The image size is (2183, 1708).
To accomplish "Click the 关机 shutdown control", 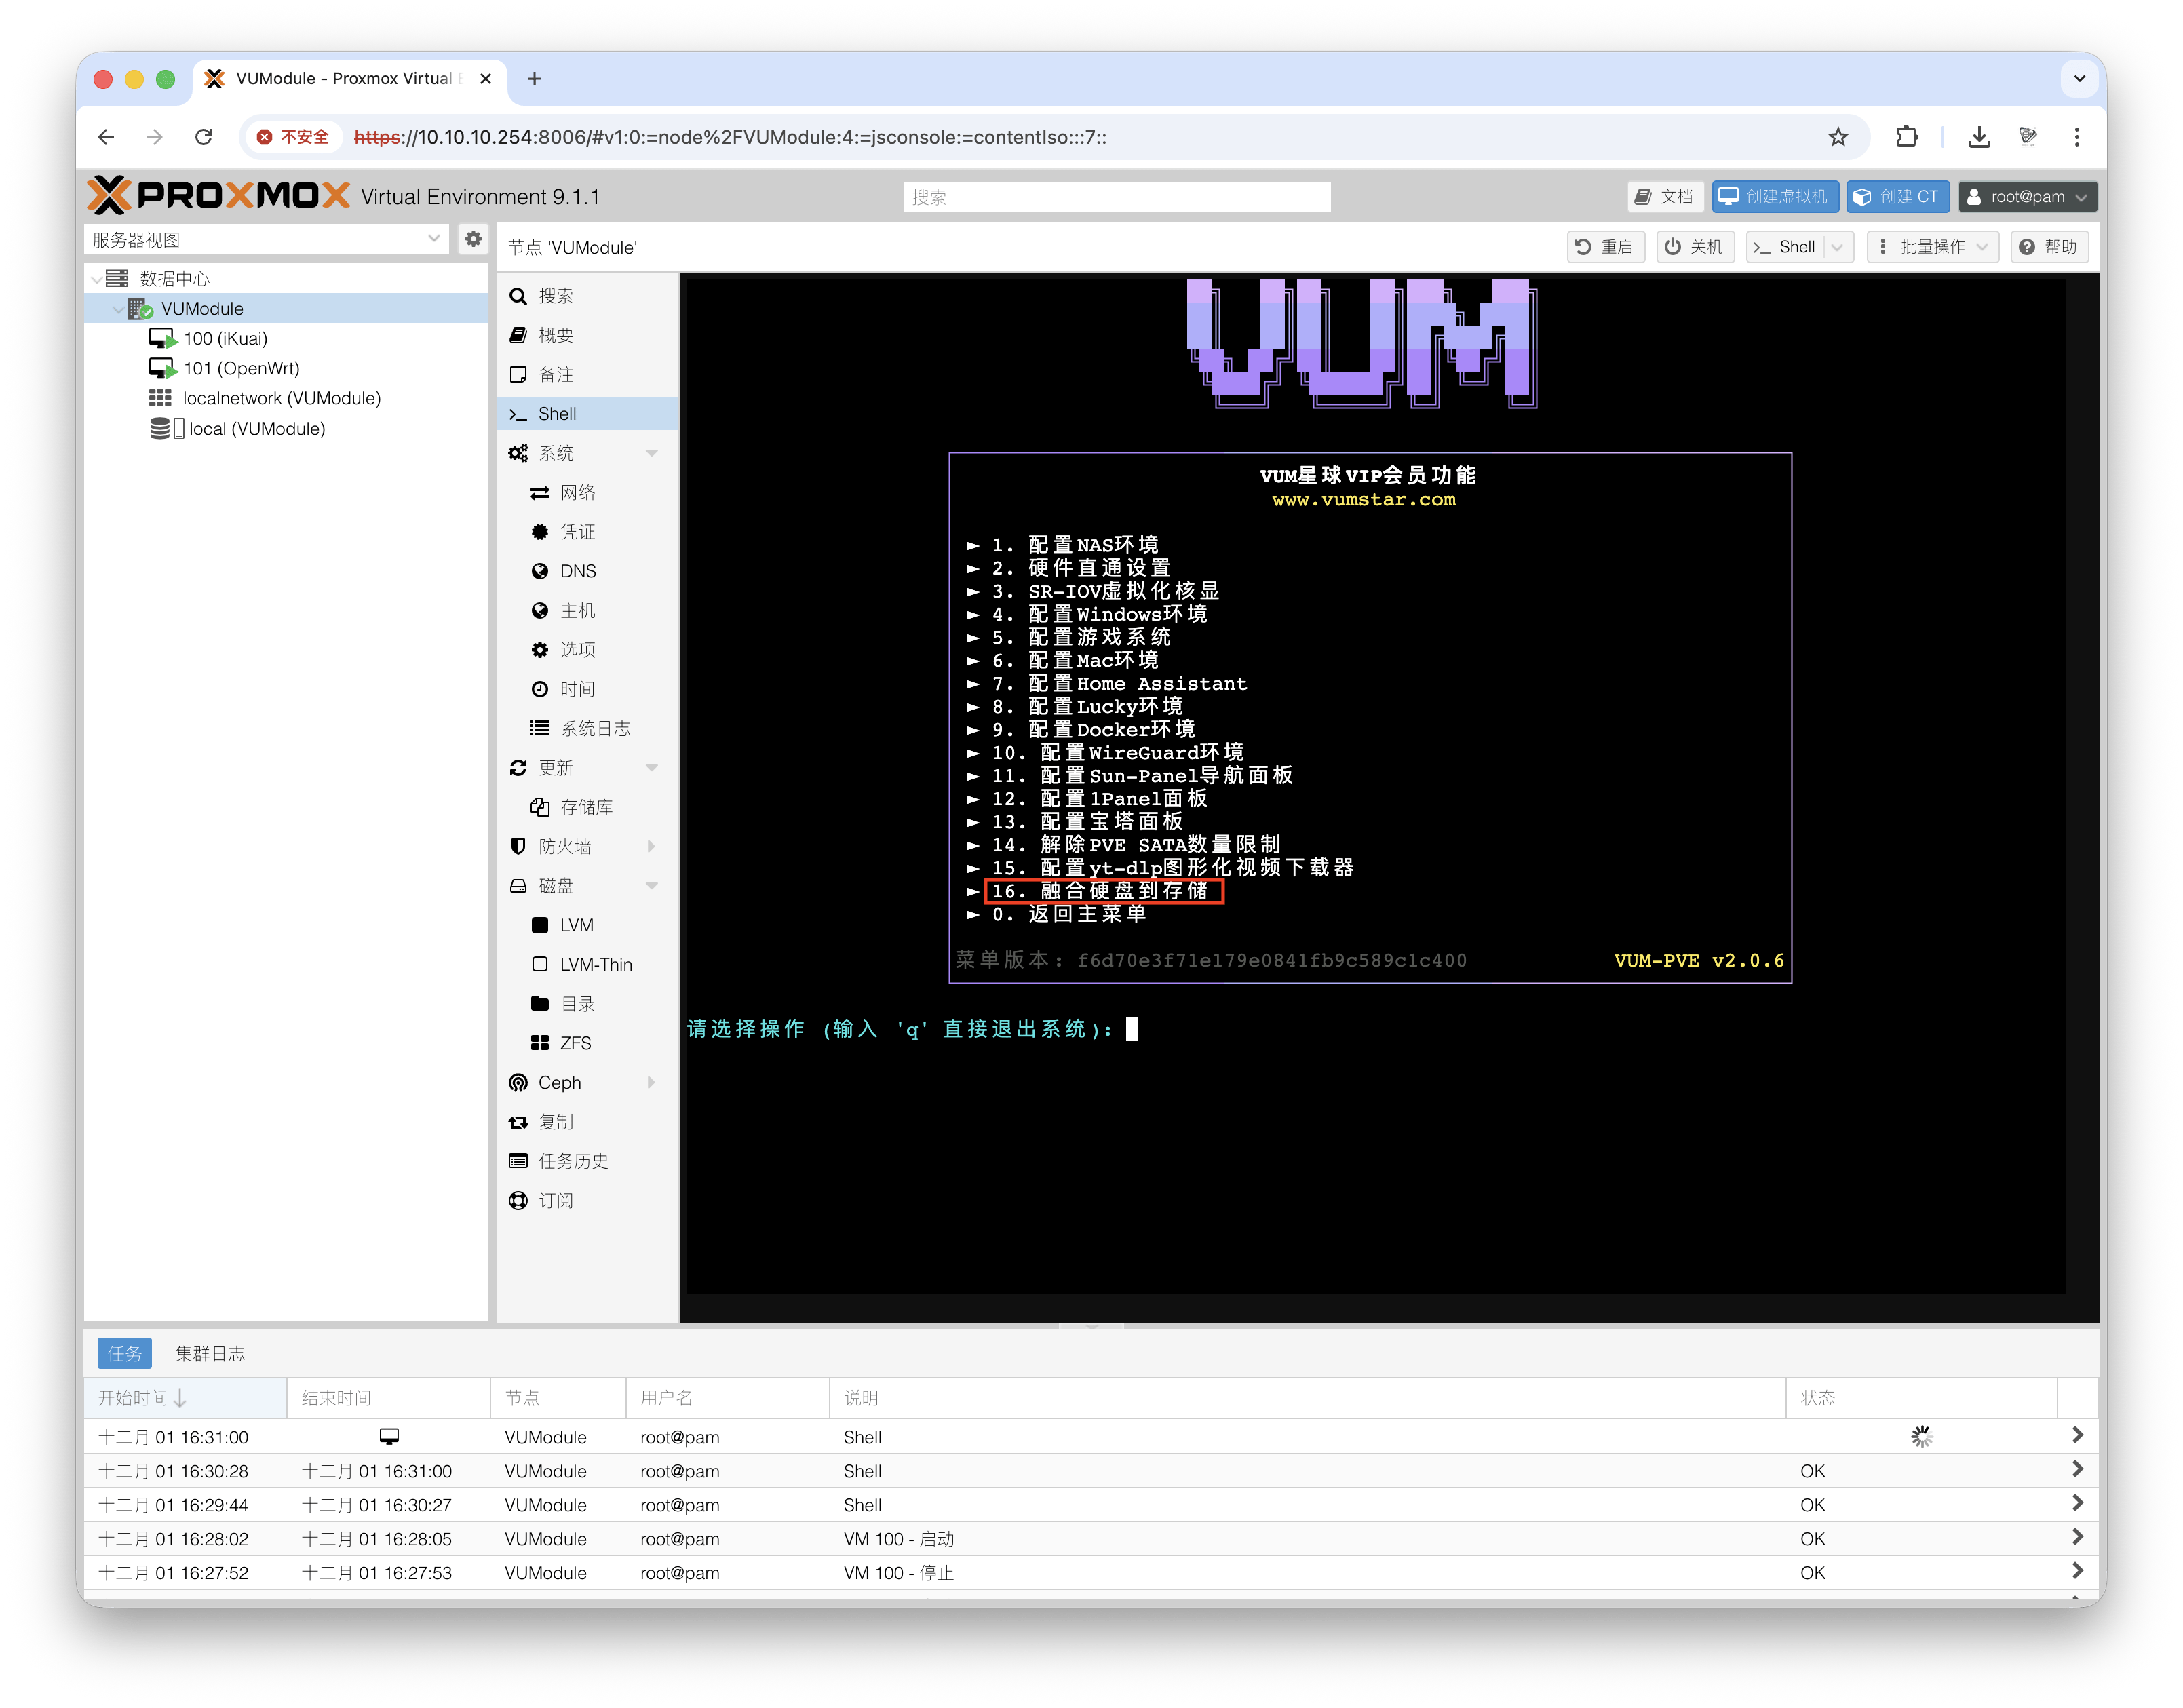I will pos(1695,247).
